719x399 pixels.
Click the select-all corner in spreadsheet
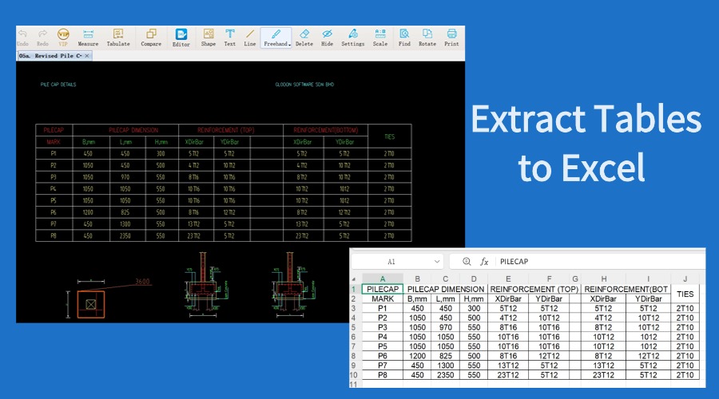[354, 279]
